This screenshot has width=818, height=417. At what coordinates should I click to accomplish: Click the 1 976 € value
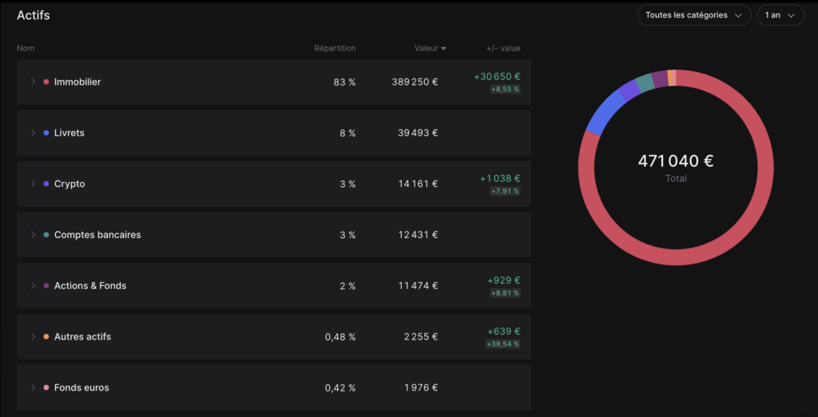coord(422,387)
